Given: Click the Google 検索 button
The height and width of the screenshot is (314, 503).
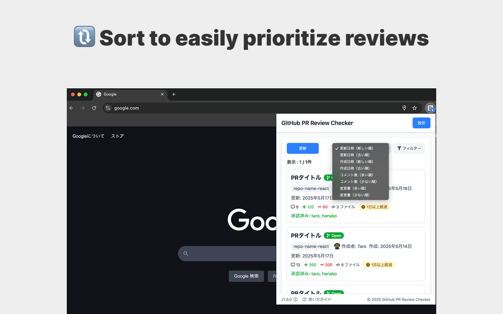Looking at the screenshot, I should click(246, 276).
